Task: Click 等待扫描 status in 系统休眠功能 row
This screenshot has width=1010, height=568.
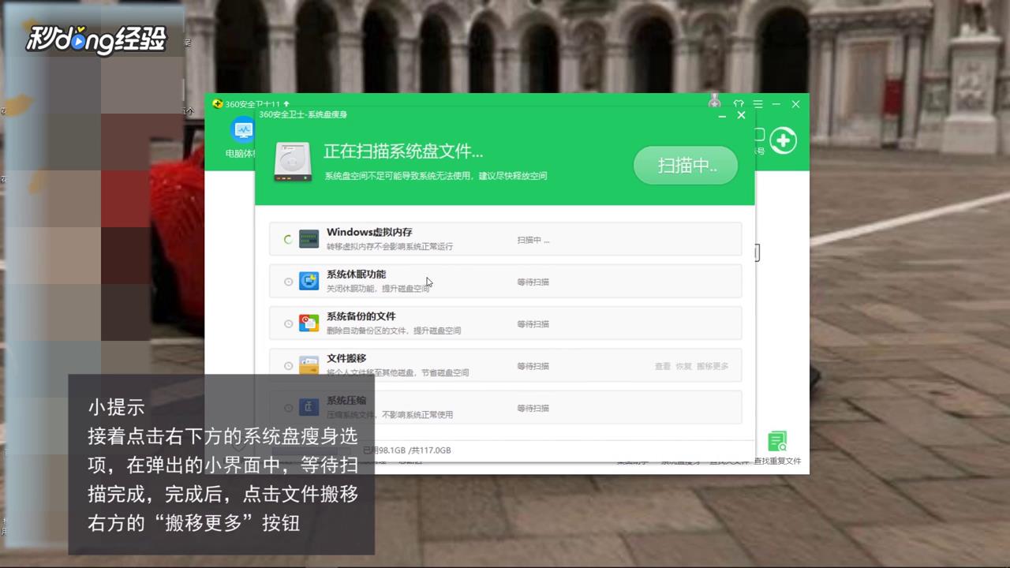Action: click(x=533, y=282)
